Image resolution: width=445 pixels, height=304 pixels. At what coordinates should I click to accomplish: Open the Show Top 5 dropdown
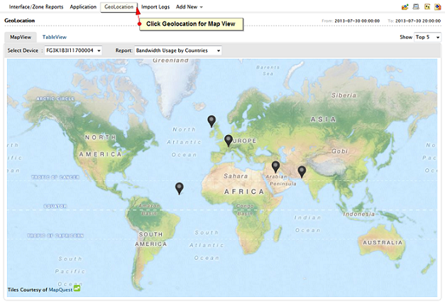click(x=427, y=37)
